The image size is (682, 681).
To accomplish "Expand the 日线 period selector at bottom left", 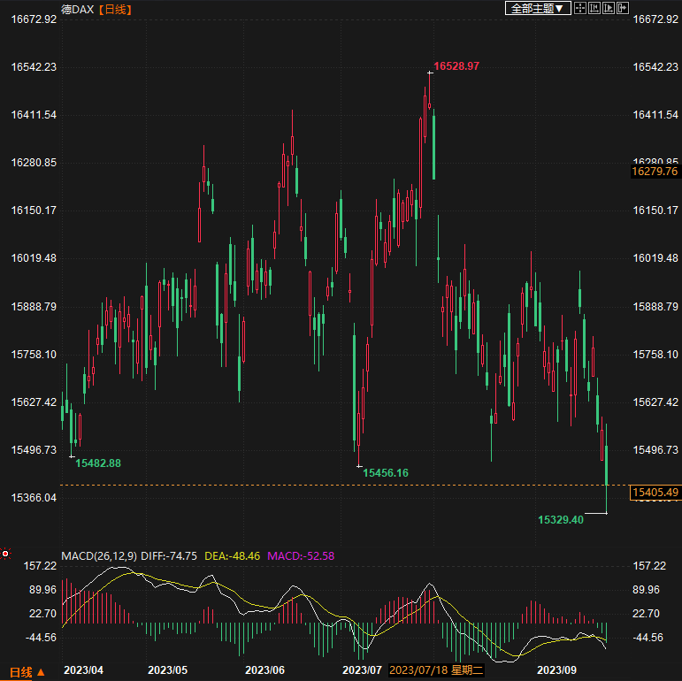I will click(x=27, y=671).
